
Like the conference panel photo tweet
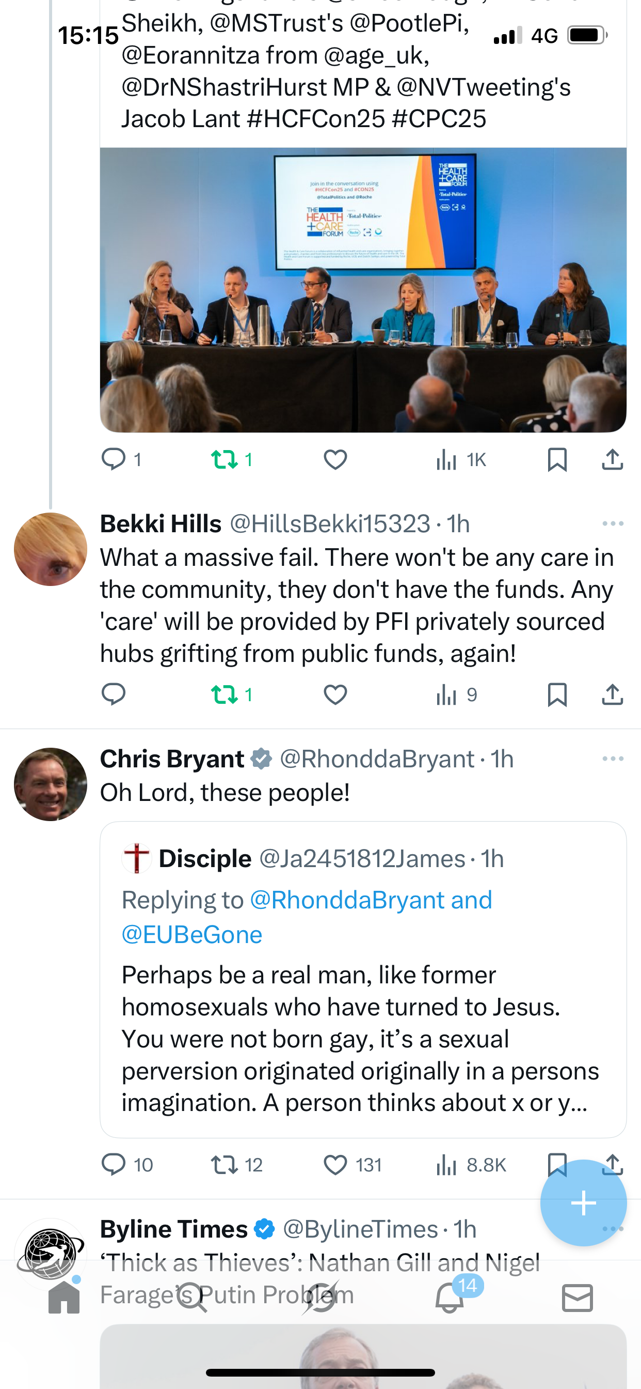(335, 460)
